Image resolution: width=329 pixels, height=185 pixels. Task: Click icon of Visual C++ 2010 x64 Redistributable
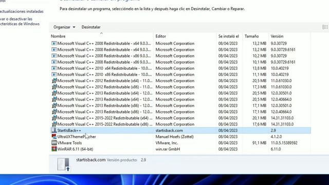click(54, 68)
